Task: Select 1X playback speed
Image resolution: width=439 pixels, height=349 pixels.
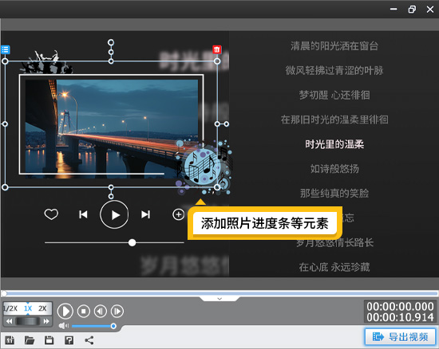Action: (x=28, y=308)
